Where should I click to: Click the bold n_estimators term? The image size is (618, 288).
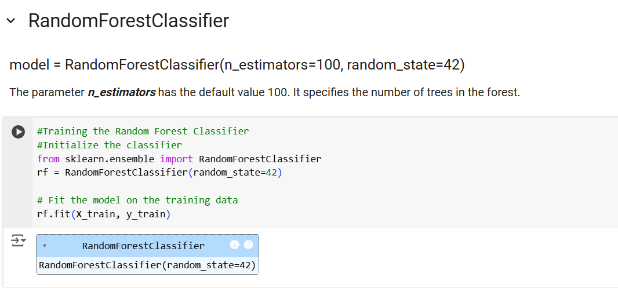(x=121, y=93)
